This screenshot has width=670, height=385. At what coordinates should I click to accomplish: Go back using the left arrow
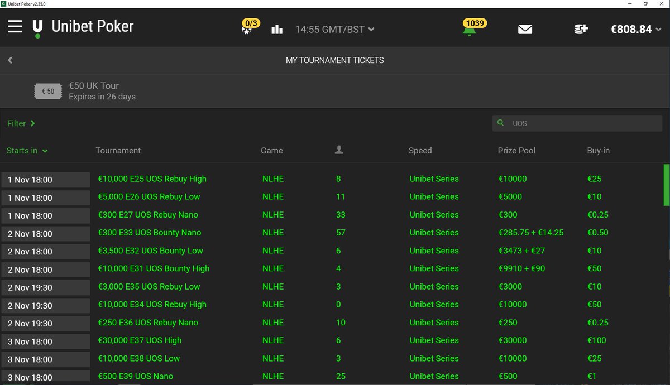coord(10,60)
